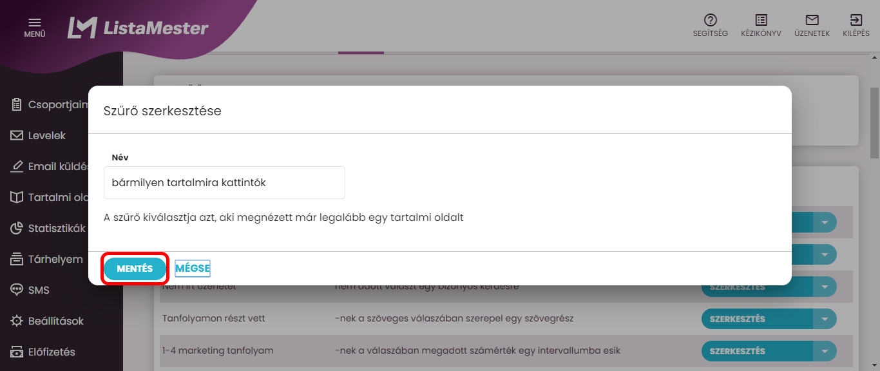This screenshot has height=371, width=880.
Task: Expand dropdown arrow for Tanfolyamon részt vett
Action: point(824,319)
